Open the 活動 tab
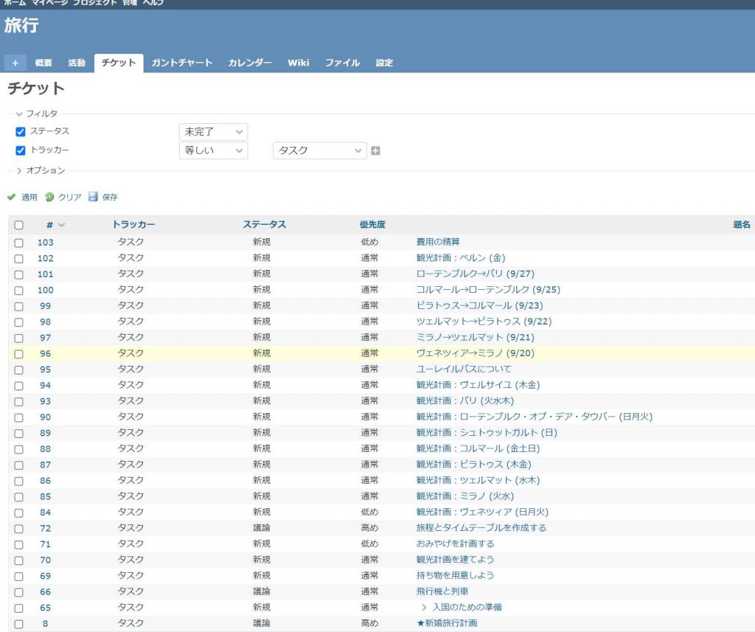Image resolution: width=755 pixels, height=632 pixels. 77,63
